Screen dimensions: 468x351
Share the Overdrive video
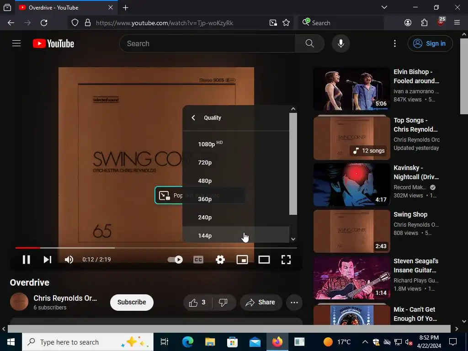click(261, 303)
